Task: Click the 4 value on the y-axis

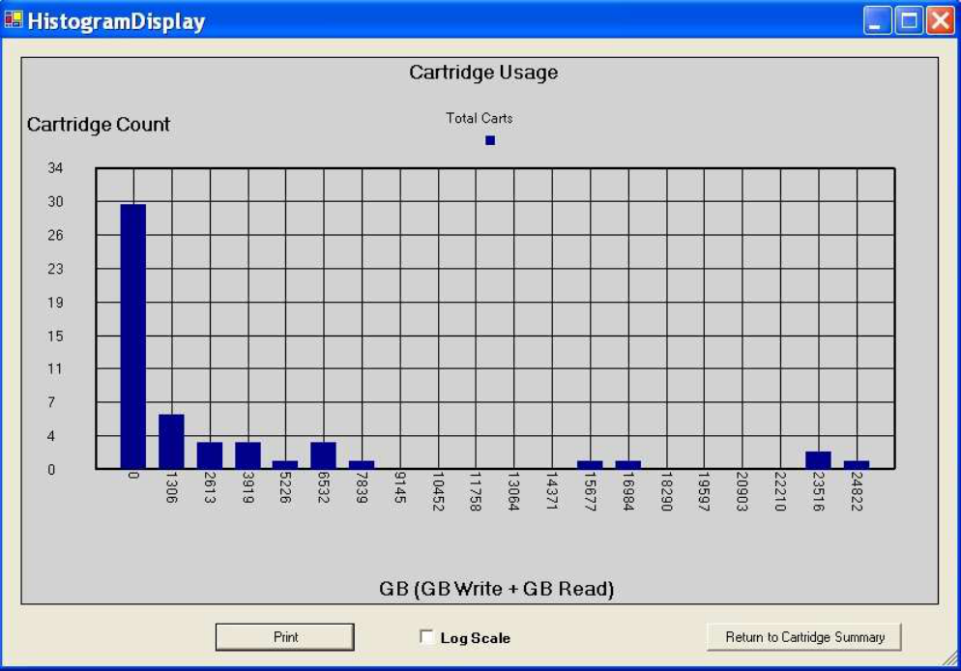Action: (51, 436)
